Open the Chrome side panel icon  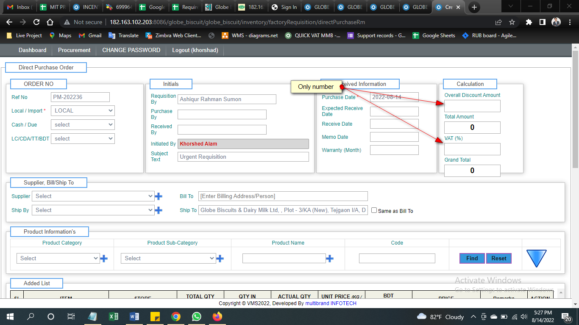pos(542,22)
